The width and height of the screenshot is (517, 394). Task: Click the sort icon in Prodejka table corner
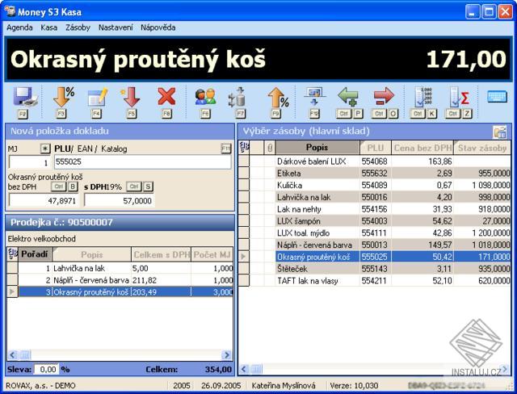coord(12,254)
